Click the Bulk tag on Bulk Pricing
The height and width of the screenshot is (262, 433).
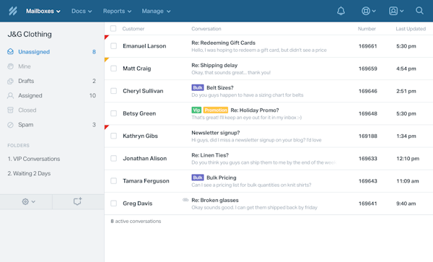(198, 178)
